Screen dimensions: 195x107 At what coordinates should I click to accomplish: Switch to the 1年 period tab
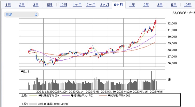(x=132, y=5)
